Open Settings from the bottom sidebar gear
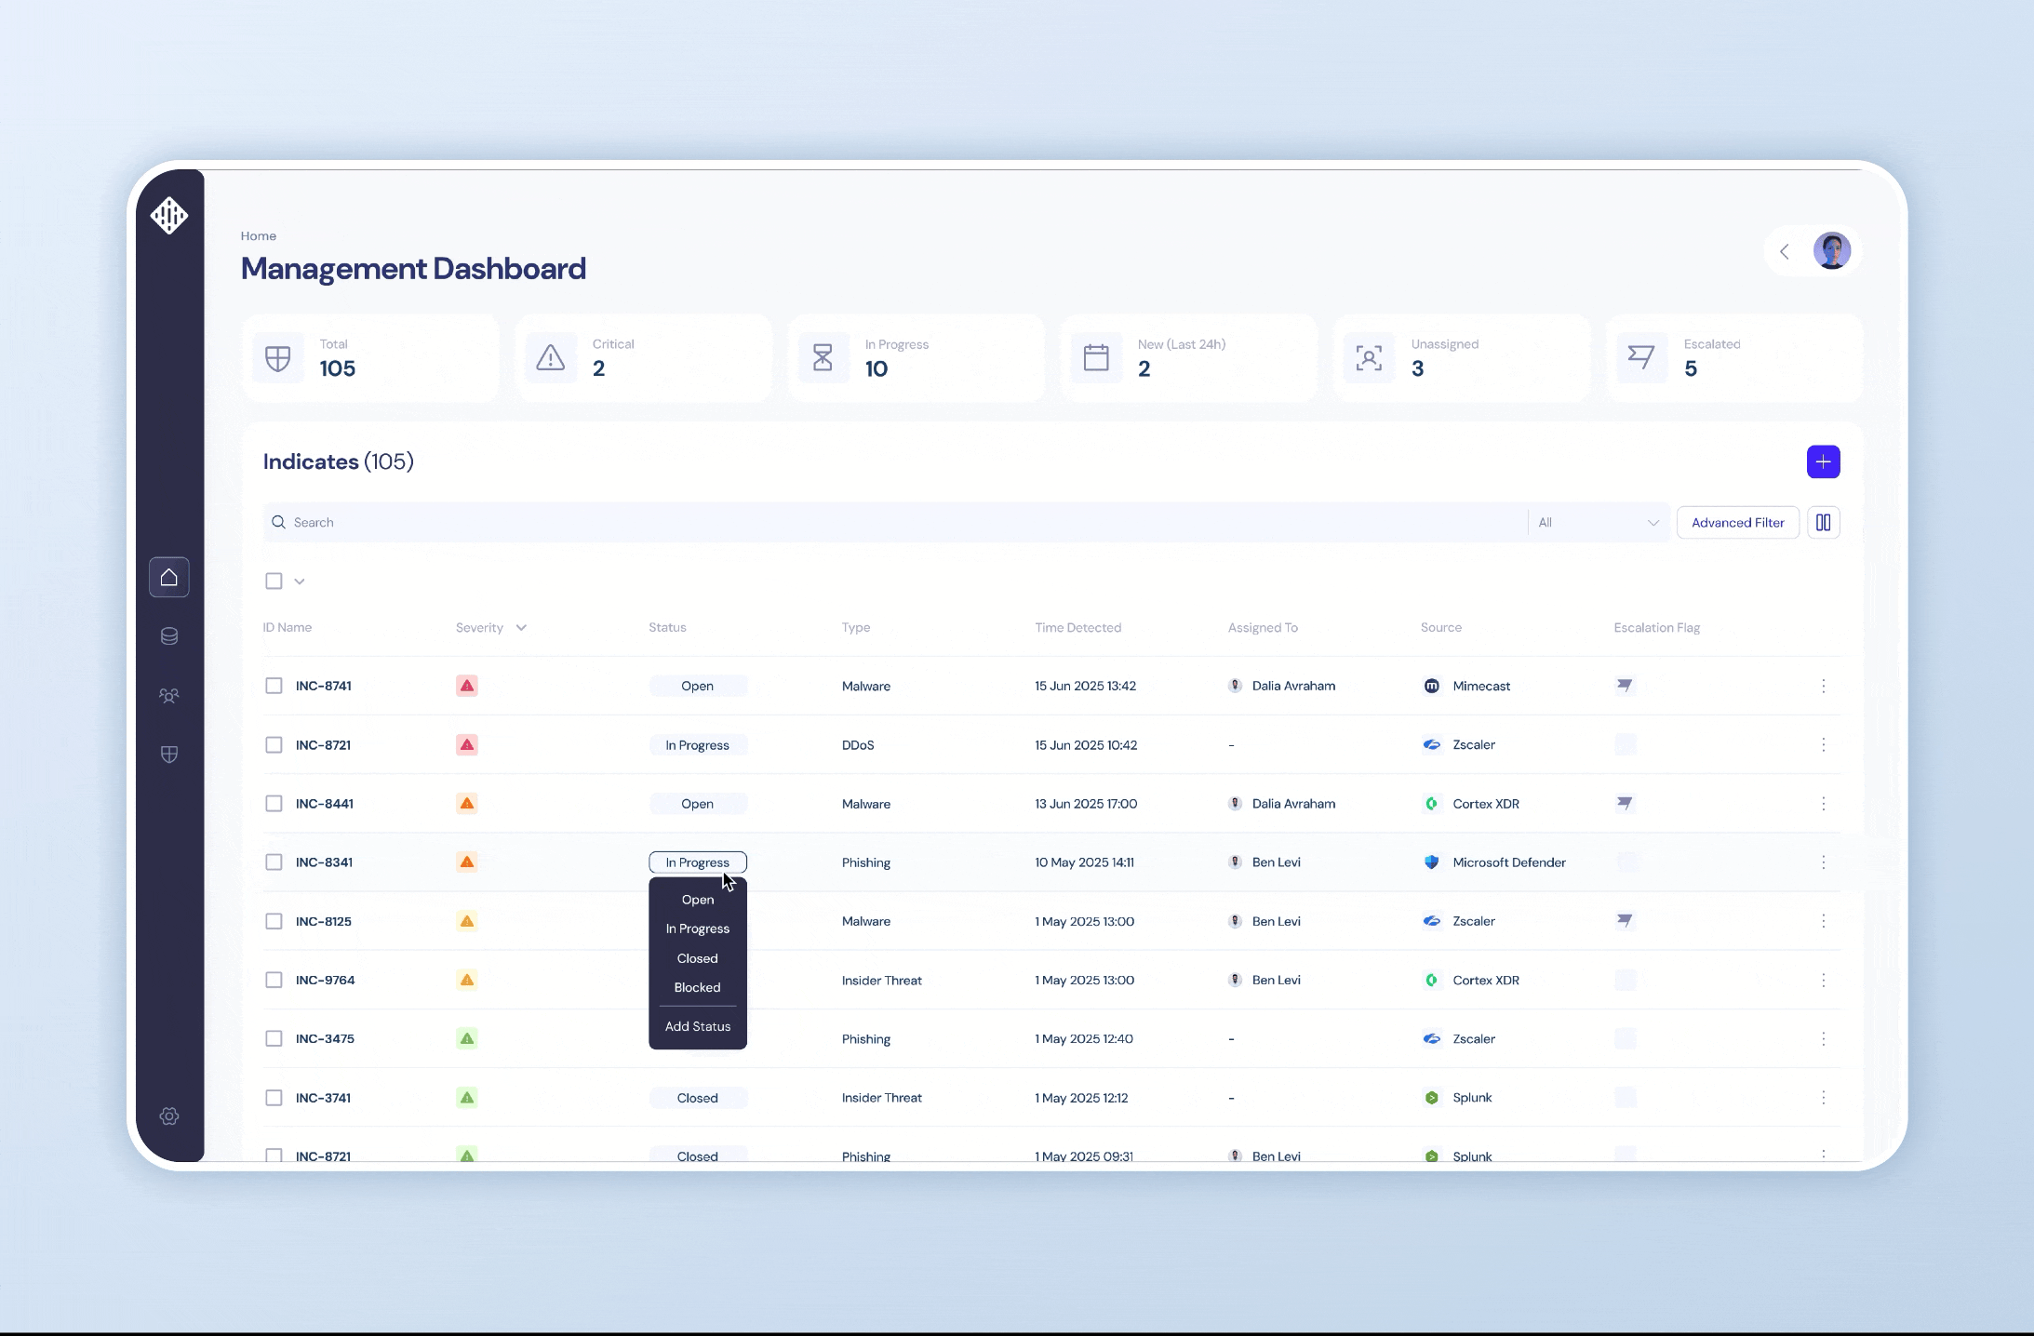The width and height of the screenshot is (2034, 1336). point(169,1116)
